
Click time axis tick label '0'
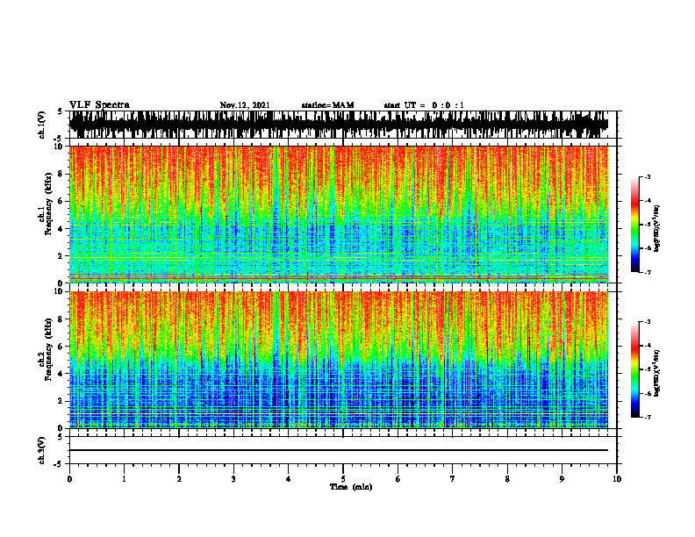(69, 479)
